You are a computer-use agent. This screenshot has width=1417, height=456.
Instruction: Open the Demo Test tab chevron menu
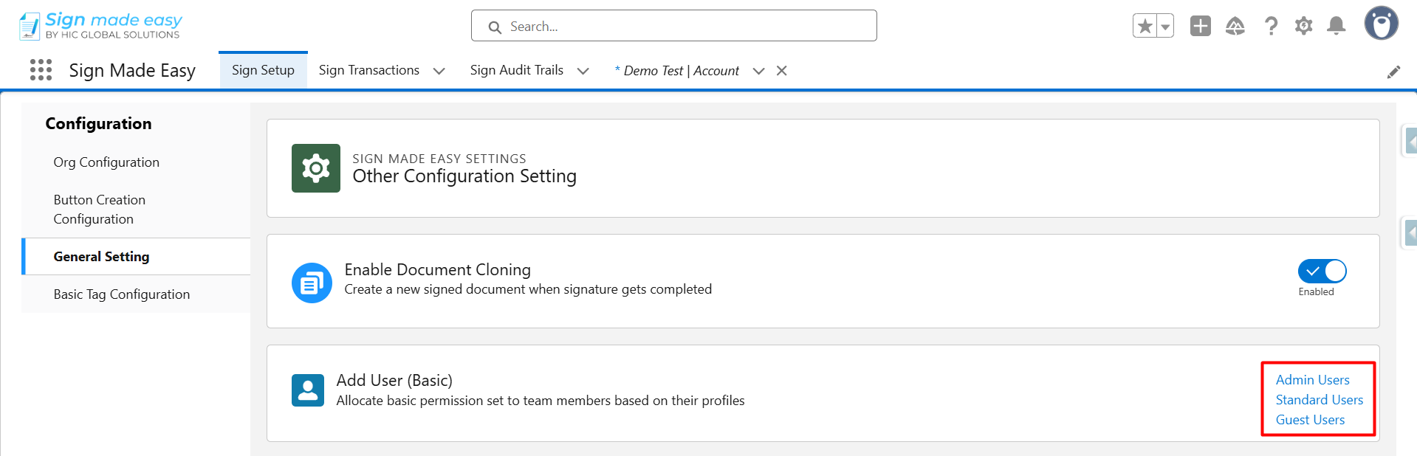coord(758,71)
